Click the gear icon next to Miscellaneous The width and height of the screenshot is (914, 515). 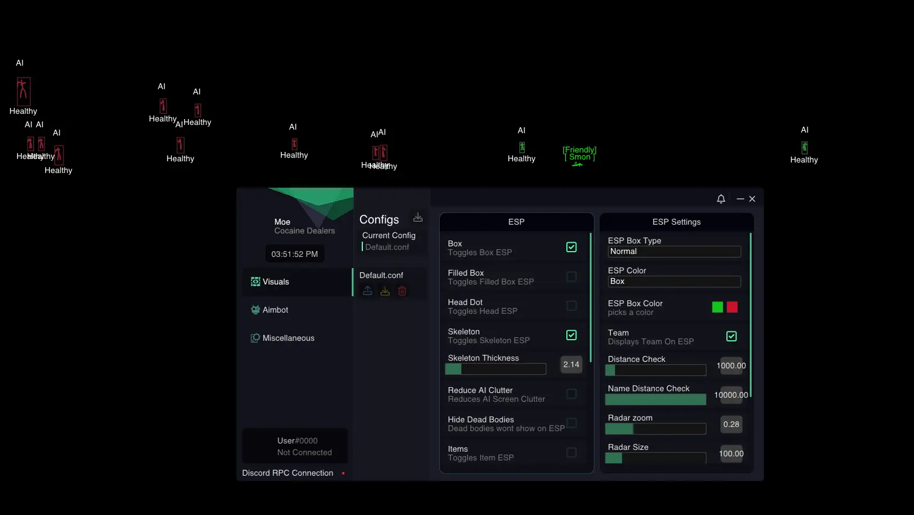[255, 338]
